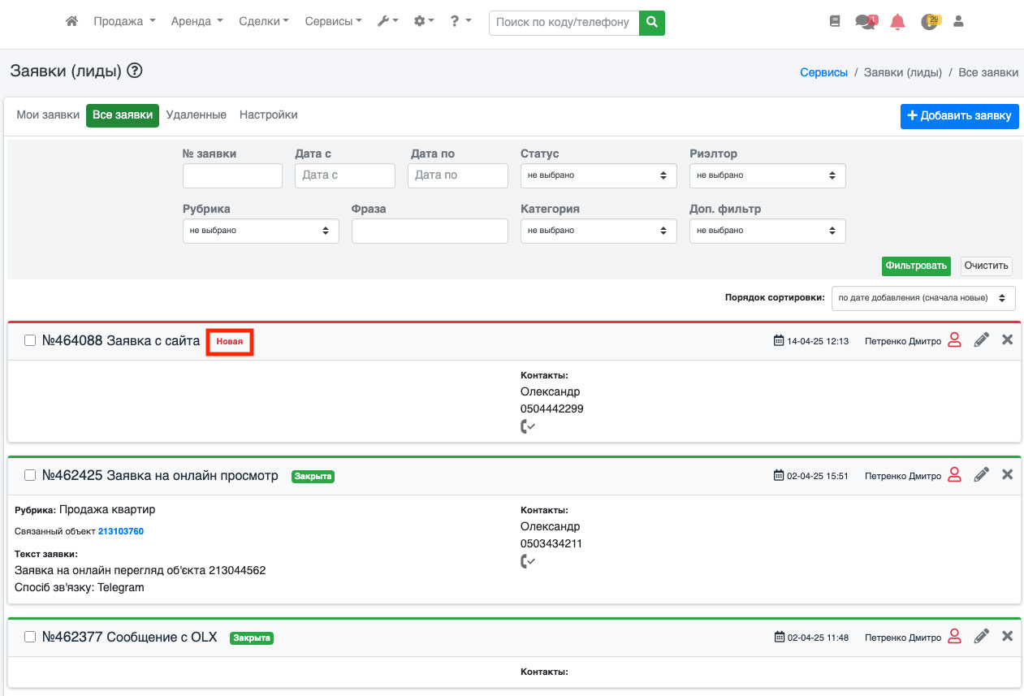Click the home icon in navbar
1024x696 pixels.
[71, 22]
